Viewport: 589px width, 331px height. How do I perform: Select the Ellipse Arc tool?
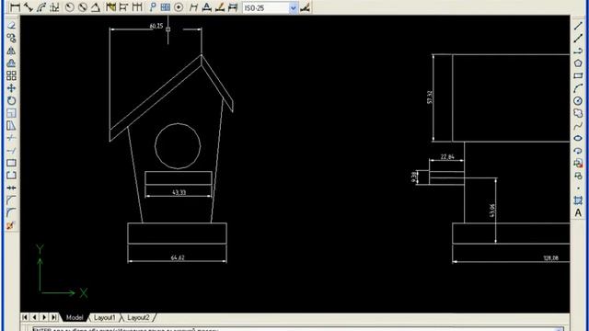click(x=578, y=151)
